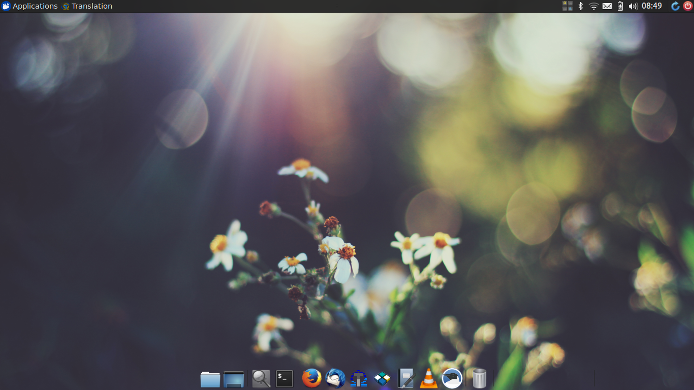Open the volume control speaker icon

click(x=633, y=6)
